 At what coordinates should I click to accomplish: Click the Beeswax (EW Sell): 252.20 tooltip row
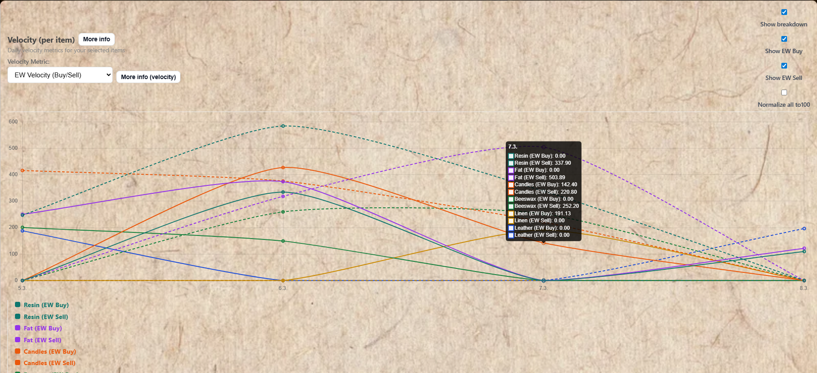pos(544,206)
